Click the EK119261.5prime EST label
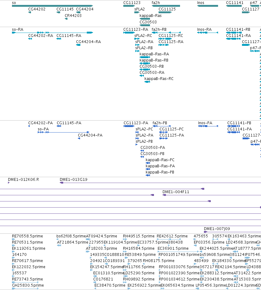The image size is (261, 290). (x=29, y=248)
